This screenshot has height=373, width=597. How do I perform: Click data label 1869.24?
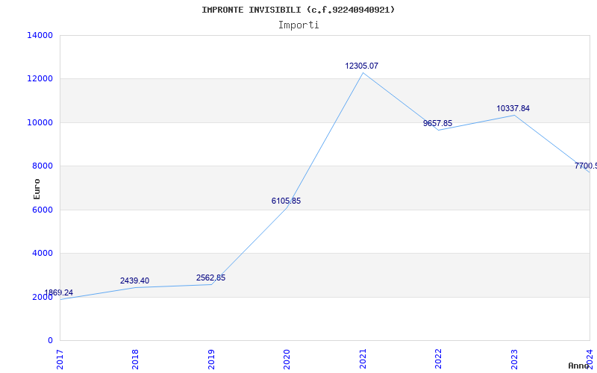coord(59,292)
